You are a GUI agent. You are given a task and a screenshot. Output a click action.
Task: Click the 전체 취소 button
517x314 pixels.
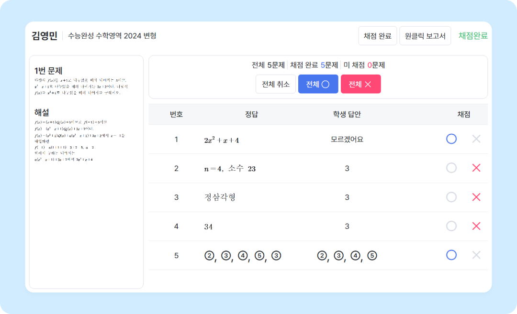coord(275,84)
